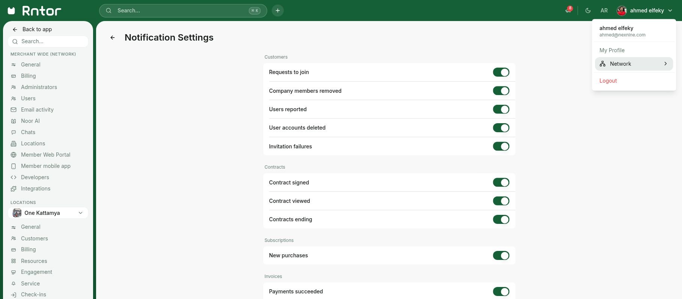
Task: Click the Developers code brackets icon
Action: click(x=14, y=177)
